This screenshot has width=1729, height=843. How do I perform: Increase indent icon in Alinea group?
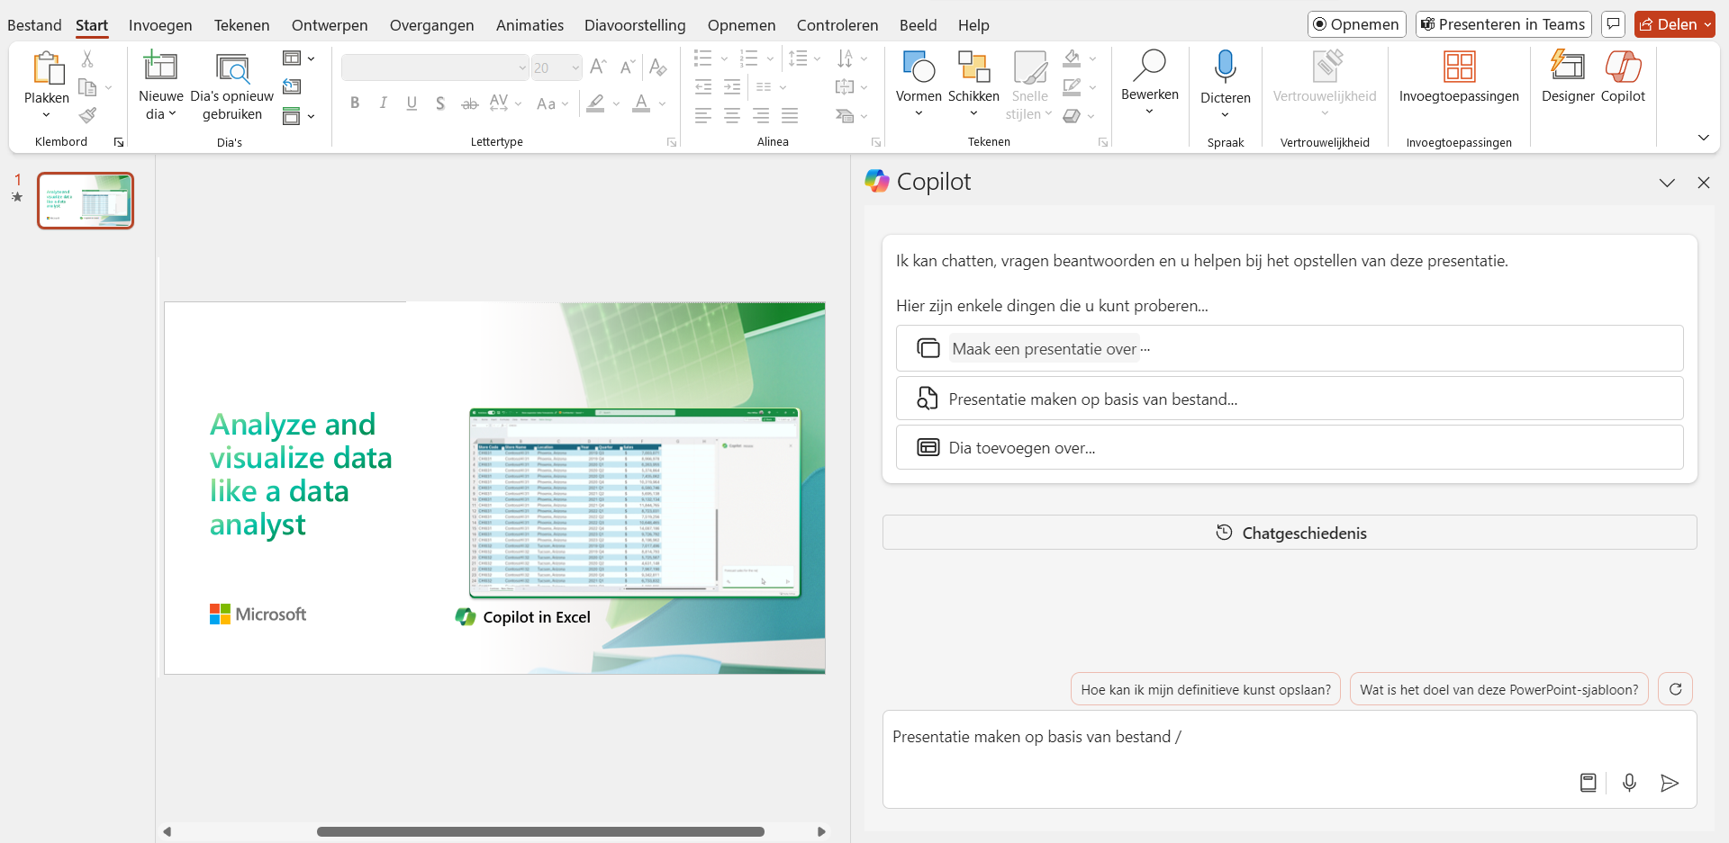[x=732, y=87]
